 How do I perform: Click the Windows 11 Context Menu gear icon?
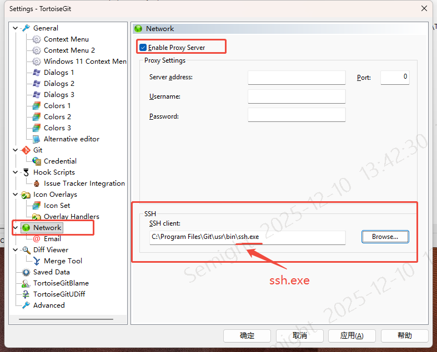point(37,62)
